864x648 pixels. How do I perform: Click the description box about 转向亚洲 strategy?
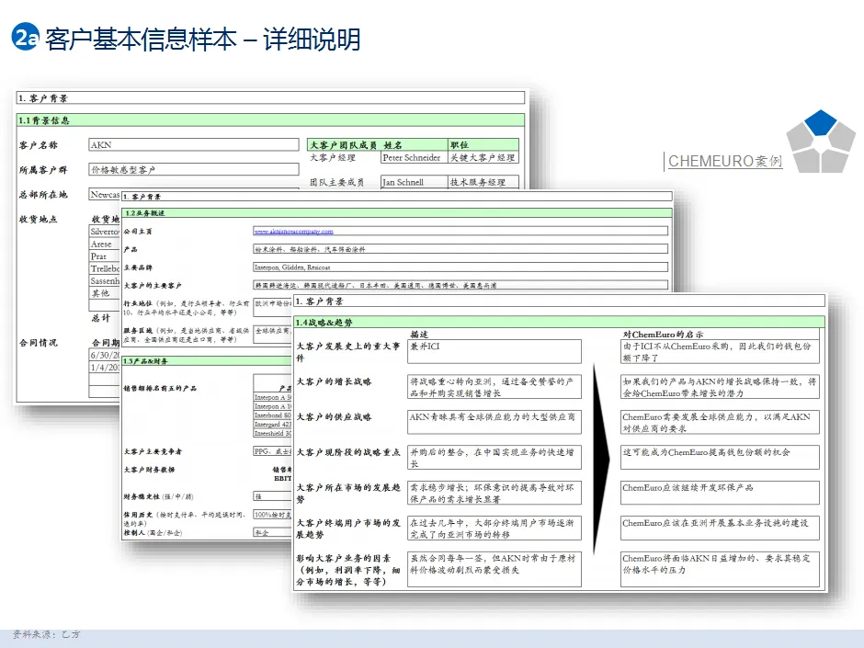click(x=495, y=387)
